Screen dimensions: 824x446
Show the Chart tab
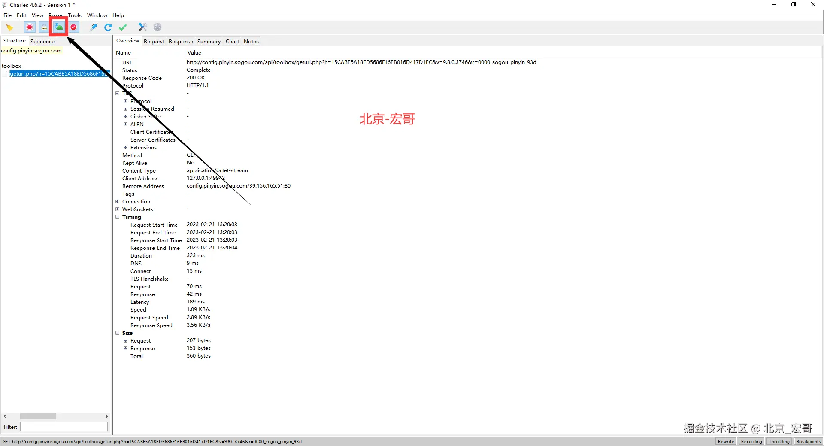232,42
